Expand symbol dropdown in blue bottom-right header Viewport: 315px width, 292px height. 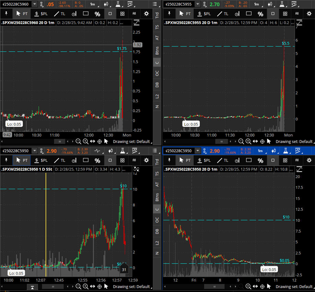(198, 151)
